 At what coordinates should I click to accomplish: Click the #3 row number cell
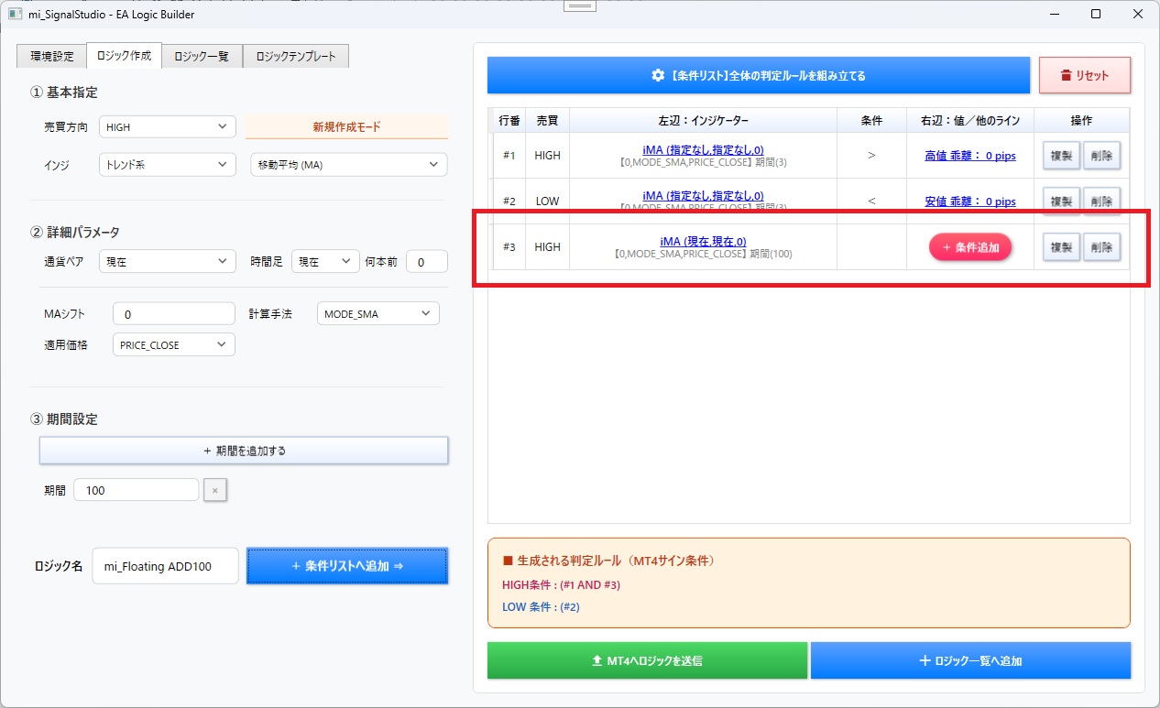tap(509, 247)
